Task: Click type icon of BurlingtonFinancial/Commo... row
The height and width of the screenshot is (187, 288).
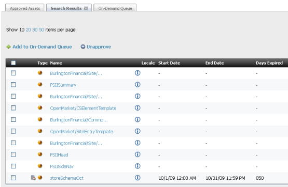Action: point(40,119)
